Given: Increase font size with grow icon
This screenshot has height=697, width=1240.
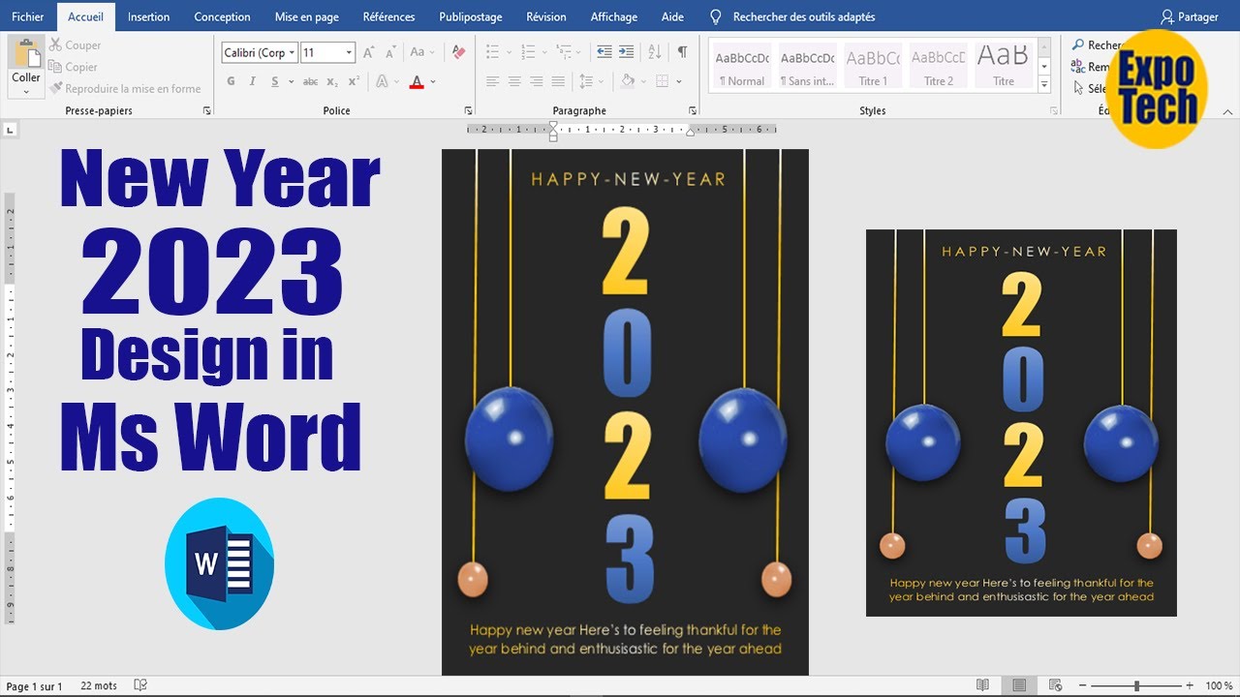Looking at the screenshot, I should click(368, 52).
